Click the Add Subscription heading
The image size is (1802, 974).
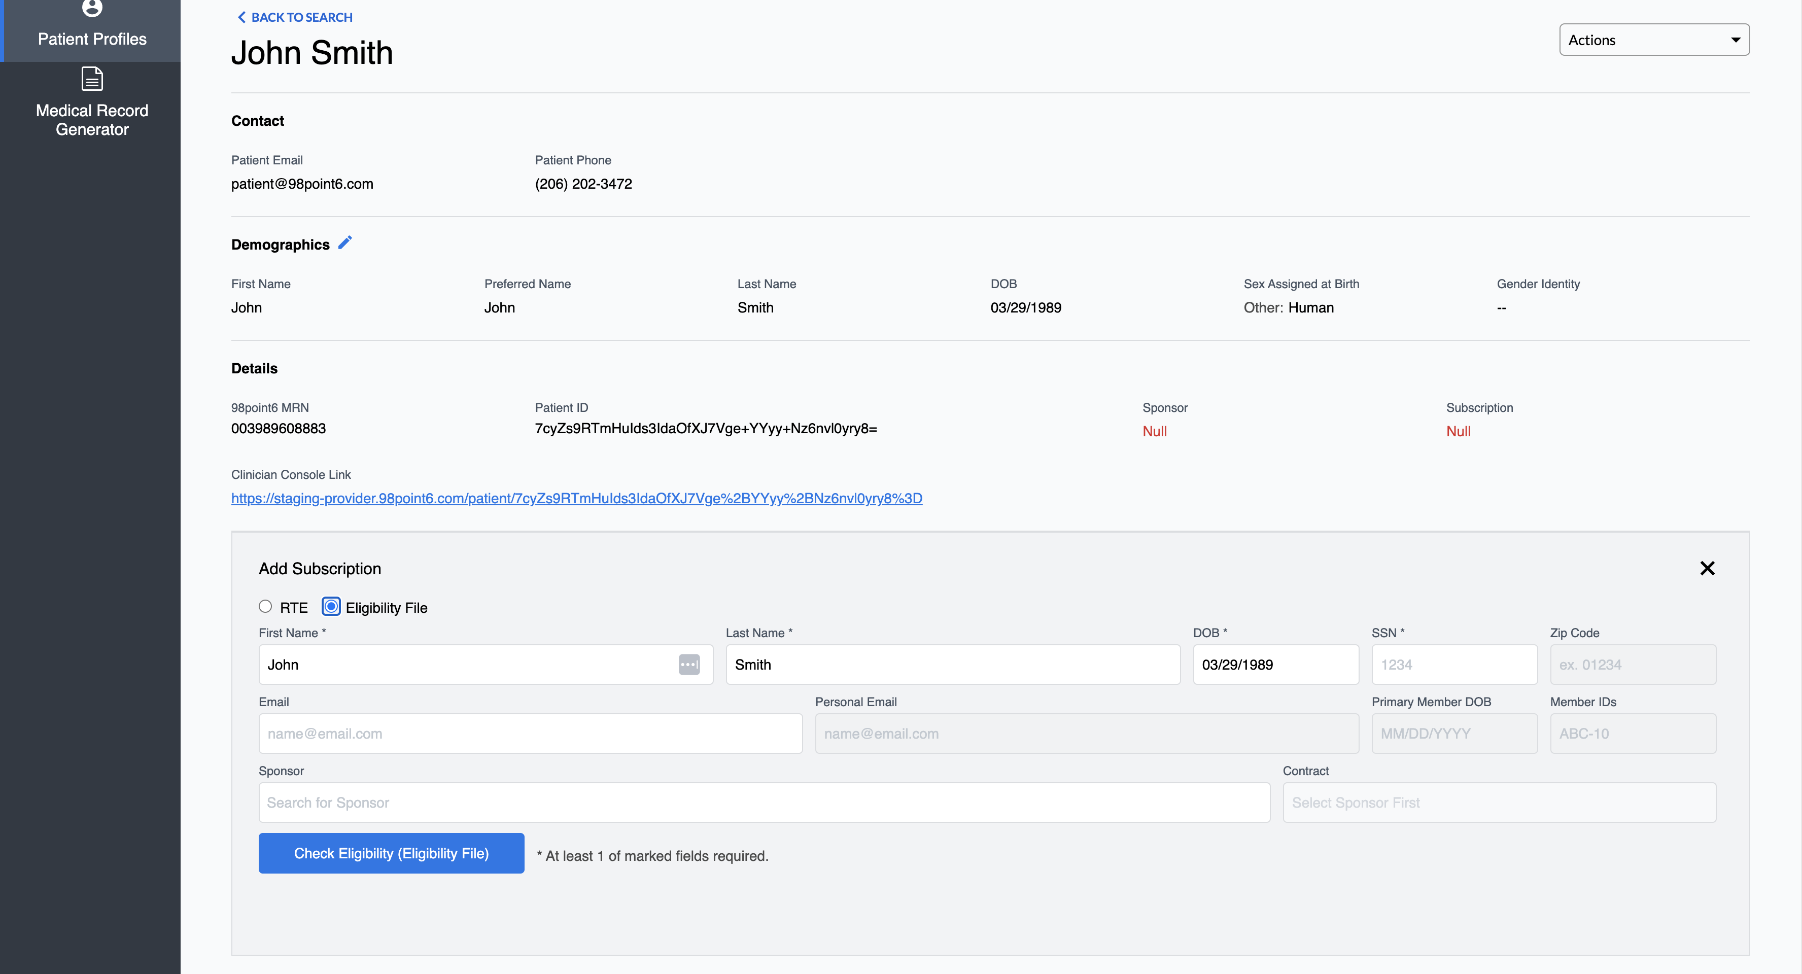[x=320, y=569]
